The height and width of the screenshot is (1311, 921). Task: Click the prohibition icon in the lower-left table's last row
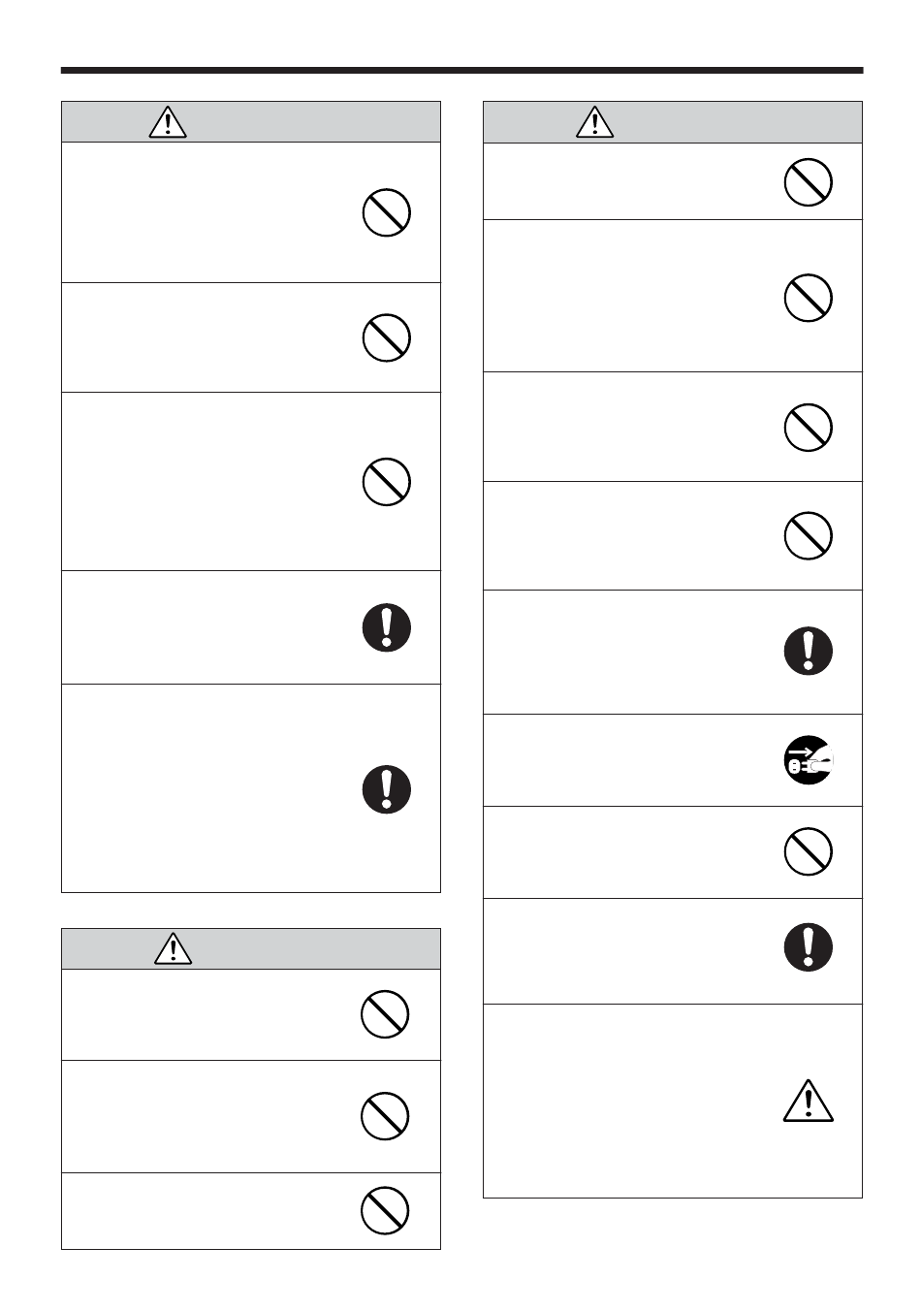(x=385, y=1210)
